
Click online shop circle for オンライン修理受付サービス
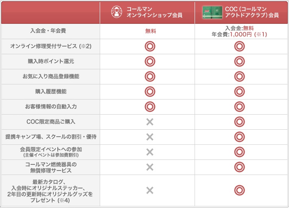pos(150,46)
